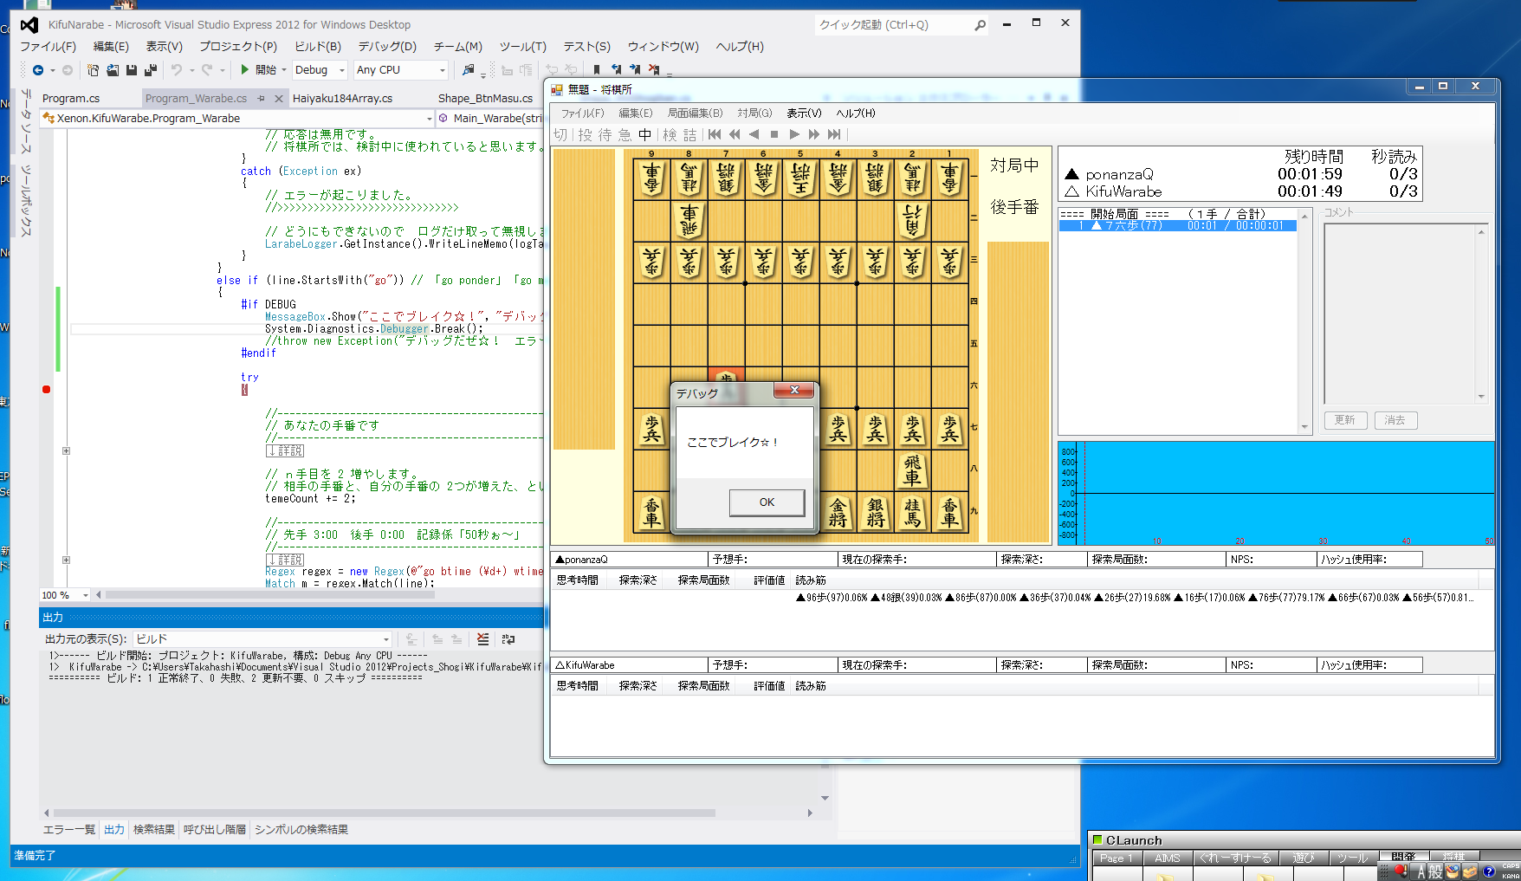Toggle the breakpoint red dot in margin
1521x881 pixels.
point(47,390)
